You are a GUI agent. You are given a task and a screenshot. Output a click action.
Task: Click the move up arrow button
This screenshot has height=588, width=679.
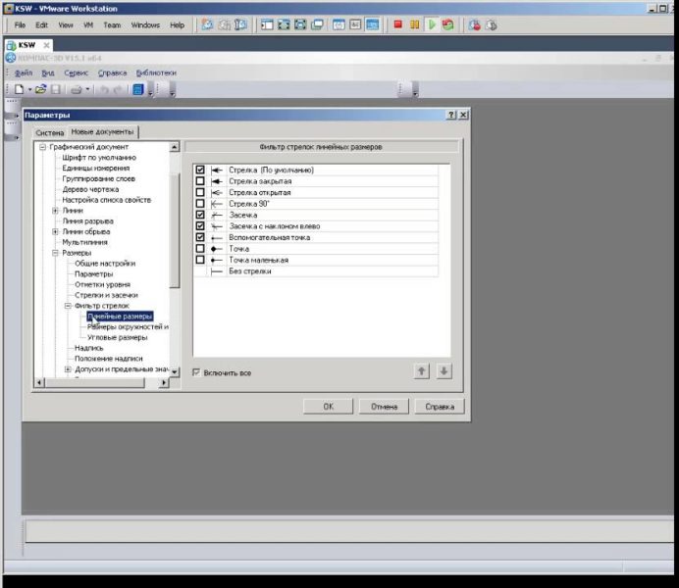[x=423, y=371]
